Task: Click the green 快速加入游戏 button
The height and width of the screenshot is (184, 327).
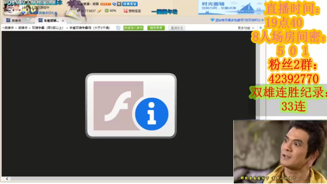Action: coord(133,28)
